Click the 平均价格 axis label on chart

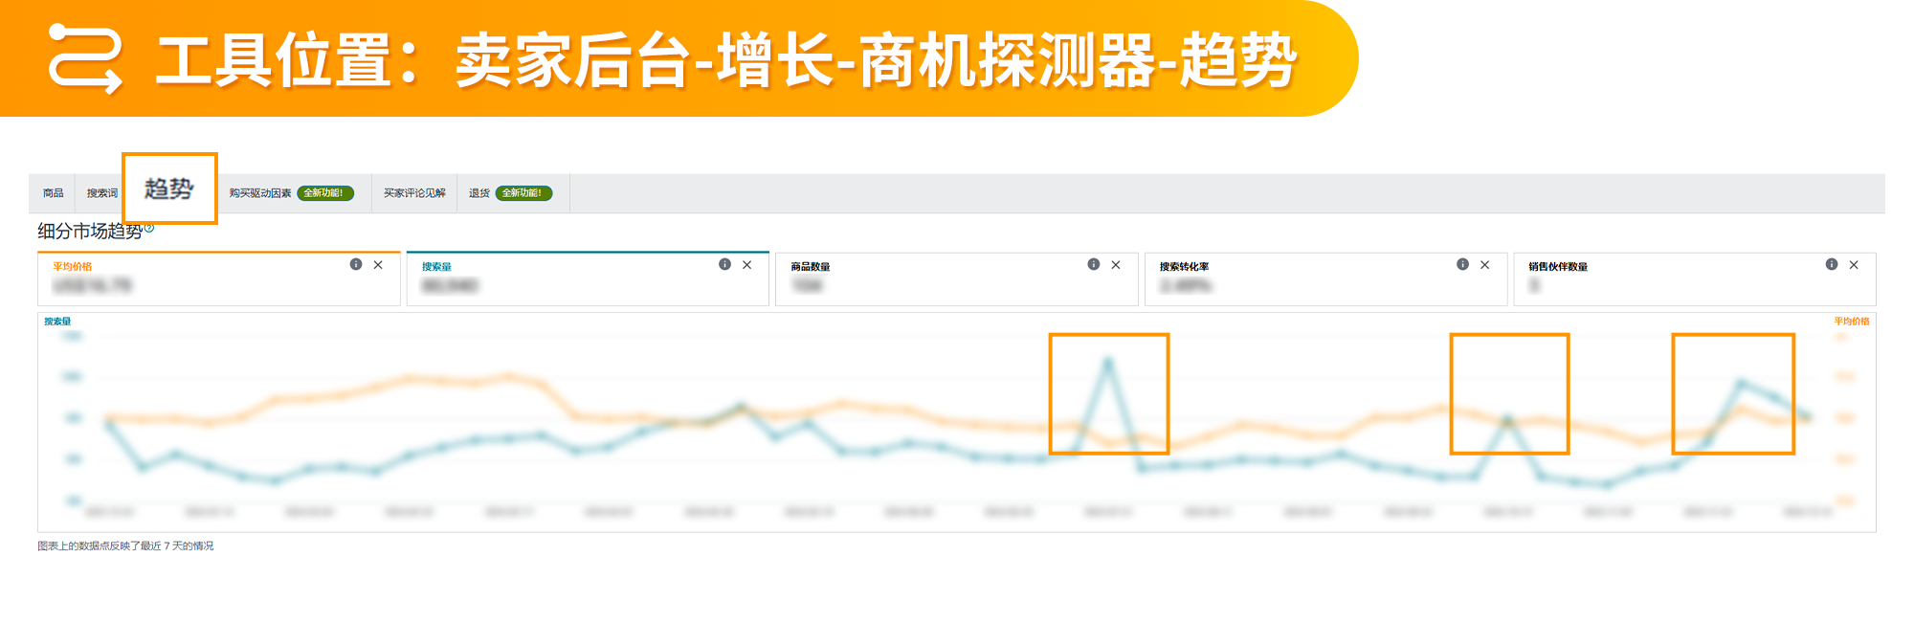coord(1851,322)
